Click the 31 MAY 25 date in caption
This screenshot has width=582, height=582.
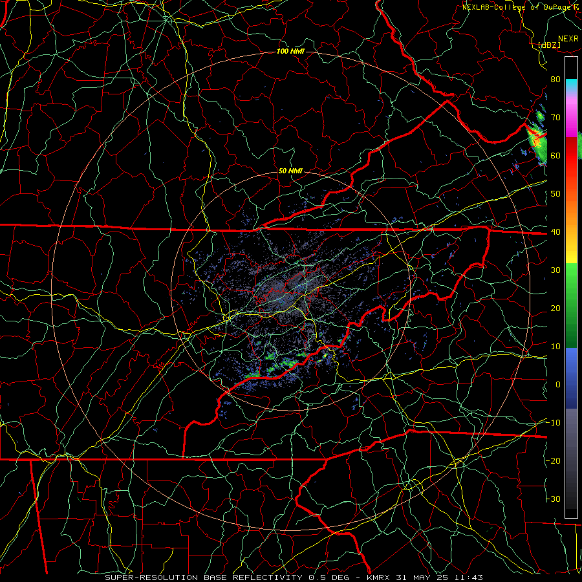(x=423, y=577)
